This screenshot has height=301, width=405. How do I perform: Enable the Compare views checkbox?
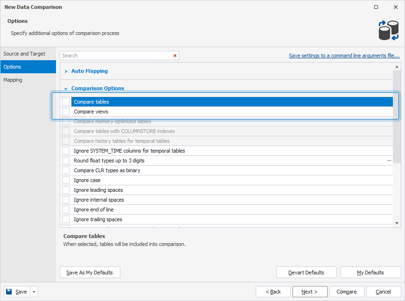point(65,112)
